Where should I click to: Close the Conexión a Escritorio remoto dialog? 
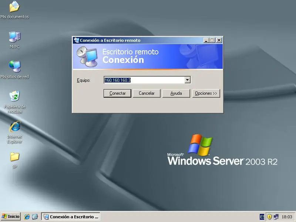point(219,40)
